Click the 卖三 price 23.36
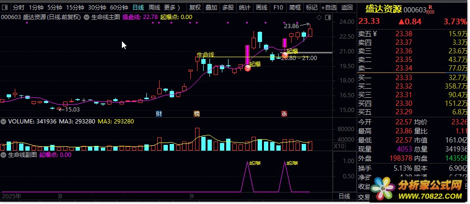The width and height of the screenshot is (470, 204). coord(404,51)
